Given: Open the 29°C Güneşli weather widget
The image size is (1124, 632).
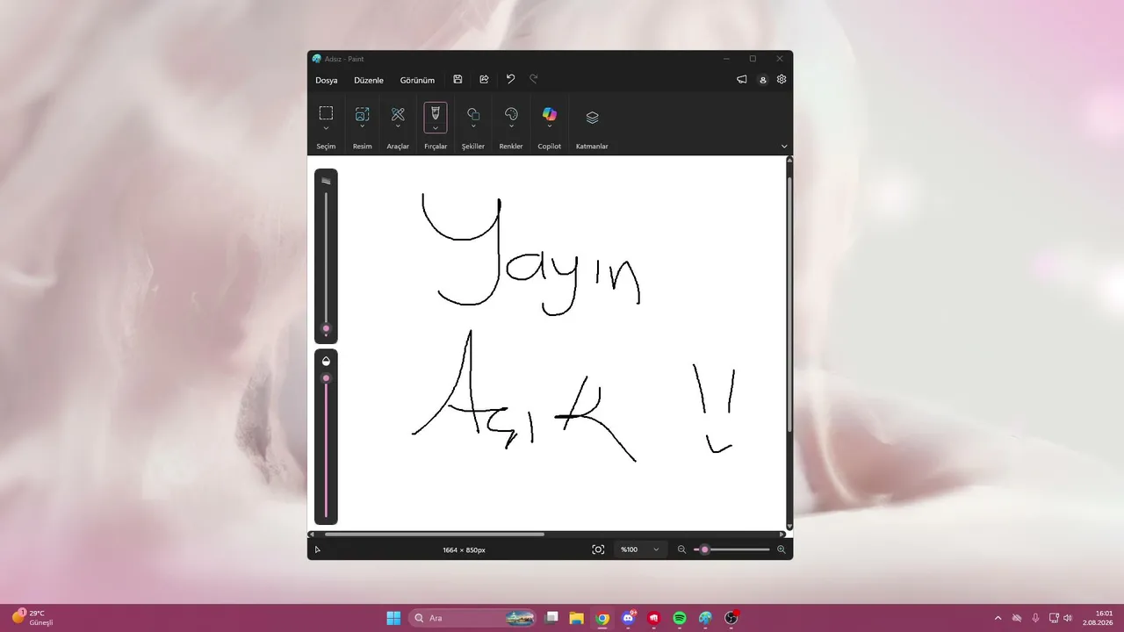Looking at the screenshot, I should (32, 618).
